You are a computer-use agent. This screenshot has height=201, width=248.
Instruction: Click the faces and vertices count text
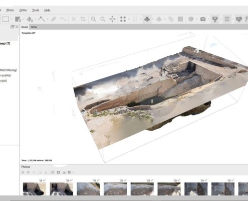[x=37, y=160]
